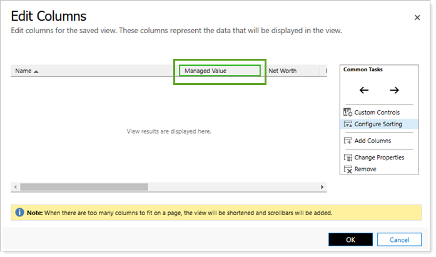The width and height of the screenshot is (436, 257).
Task: Open the Configure Sorting text link
Action: click(x=378, y=124)
